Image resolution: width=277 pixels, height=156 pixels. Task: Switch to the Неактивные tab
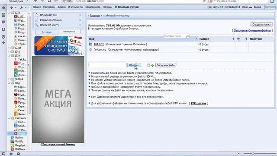click(x=69, y=32)
